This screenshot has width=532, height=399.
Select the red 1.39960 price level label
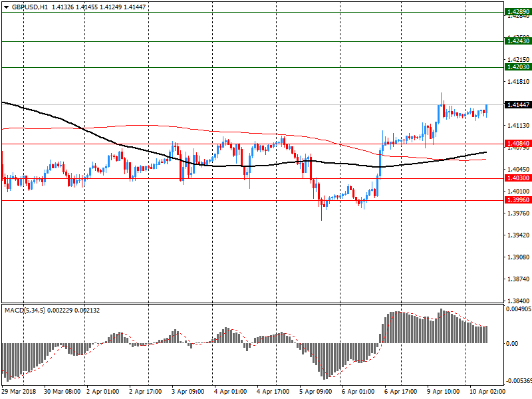pos(518,200)
